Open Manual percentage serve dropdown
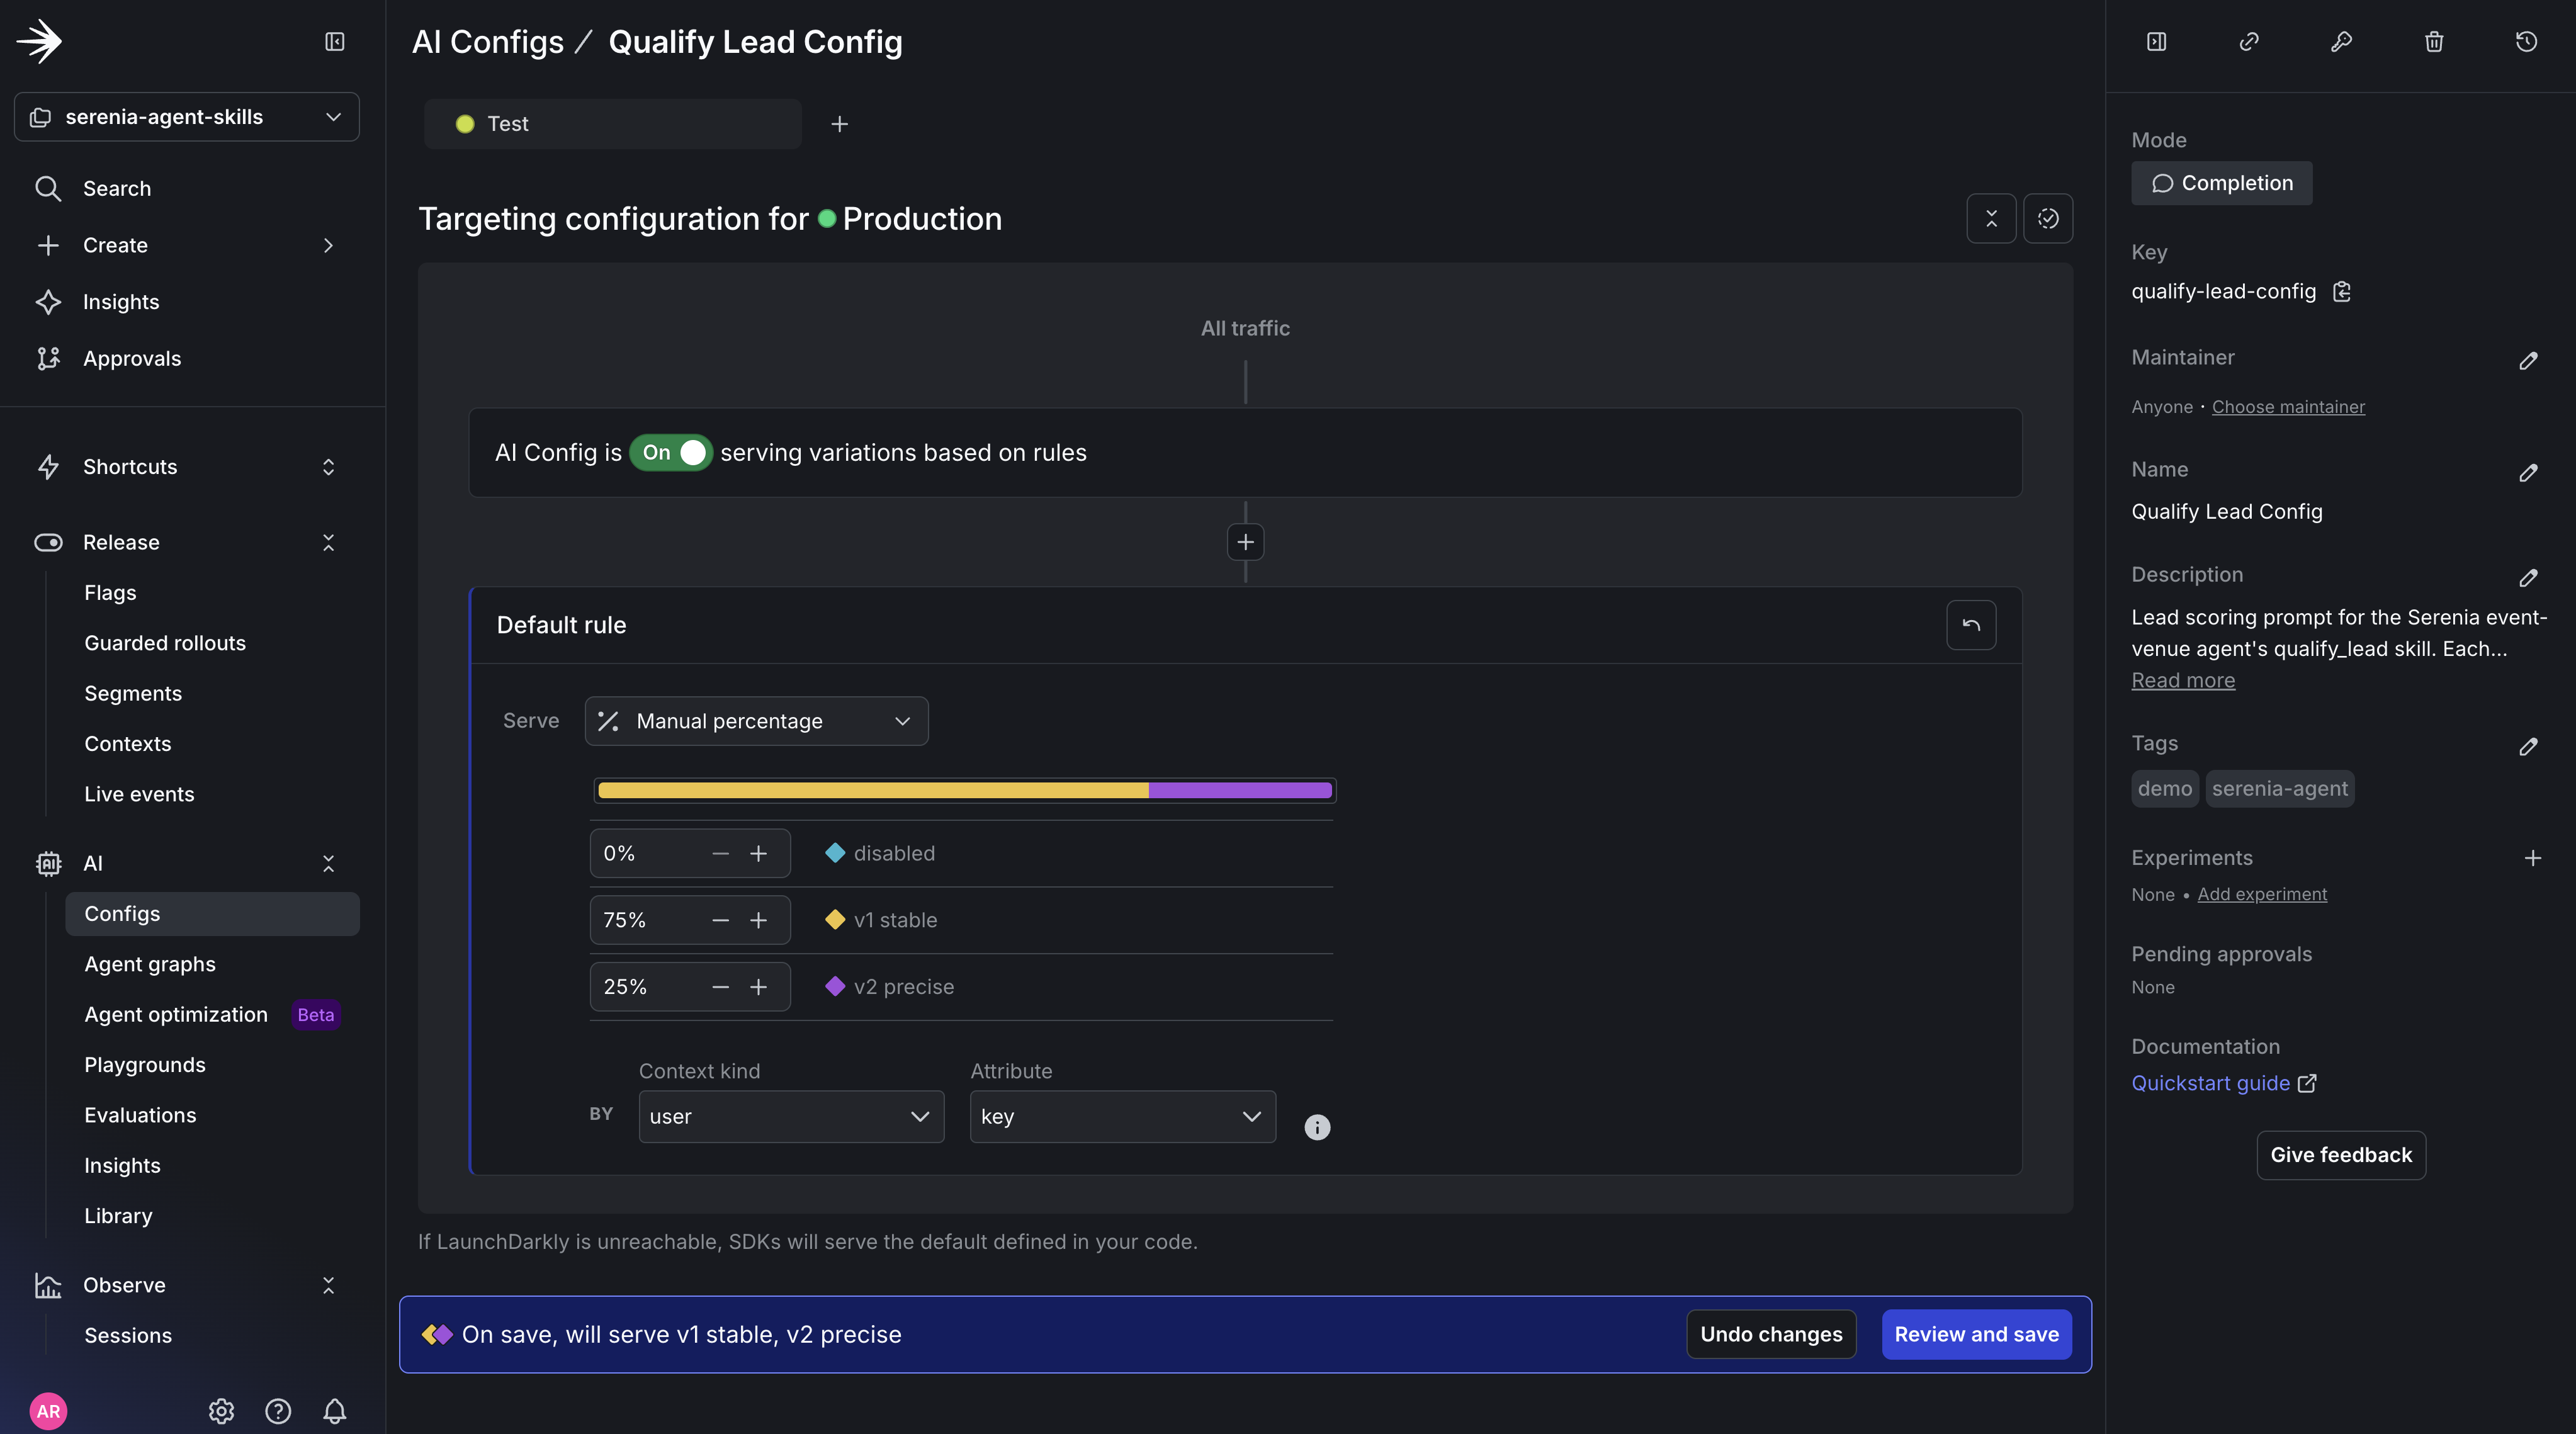 [x=756, y=721]
